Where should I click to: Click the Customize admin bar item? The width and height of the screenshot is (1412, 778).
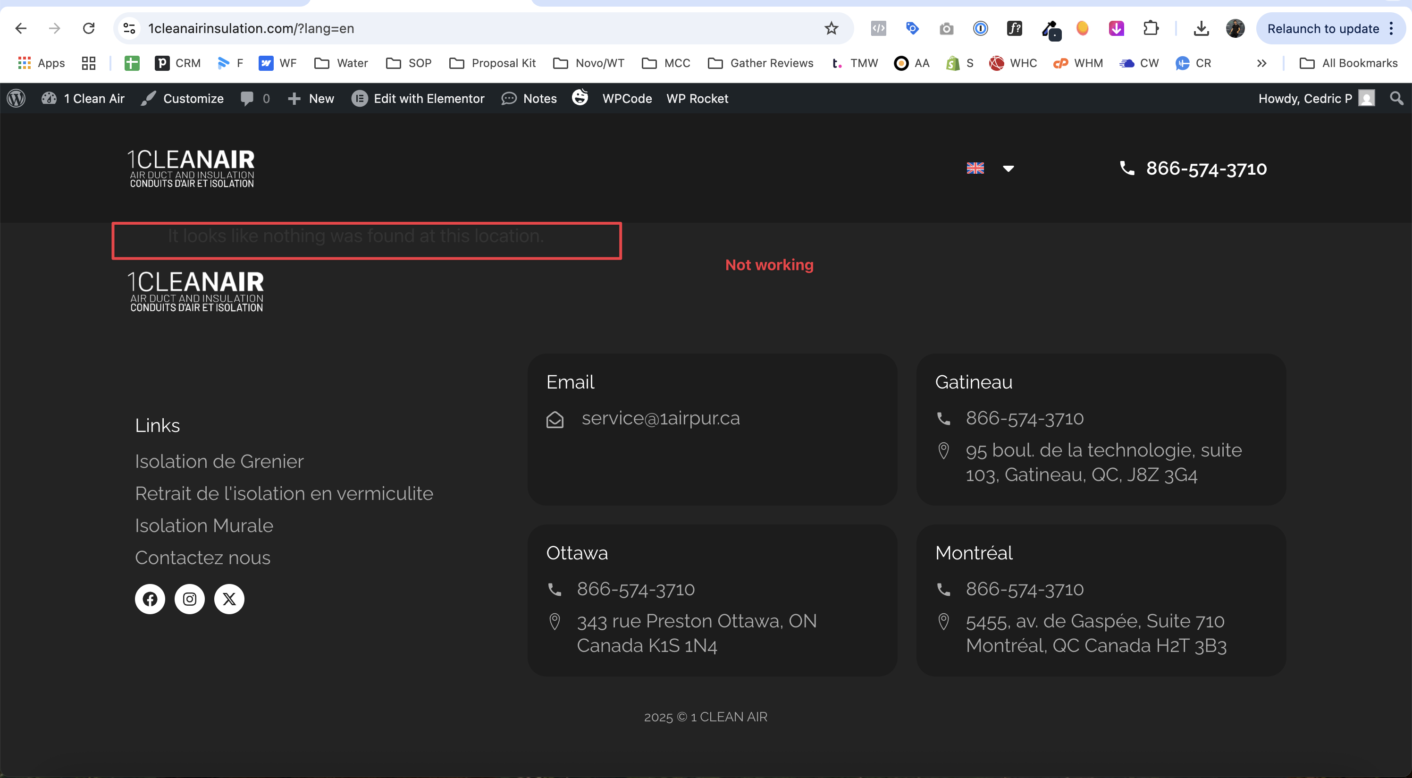tap(183, 99)
